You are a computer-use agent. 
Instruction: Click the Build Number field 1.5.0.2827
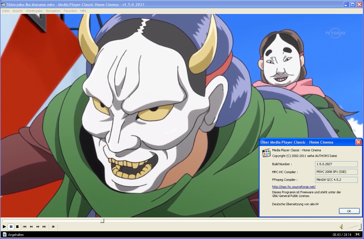click(x=336, y=164)
